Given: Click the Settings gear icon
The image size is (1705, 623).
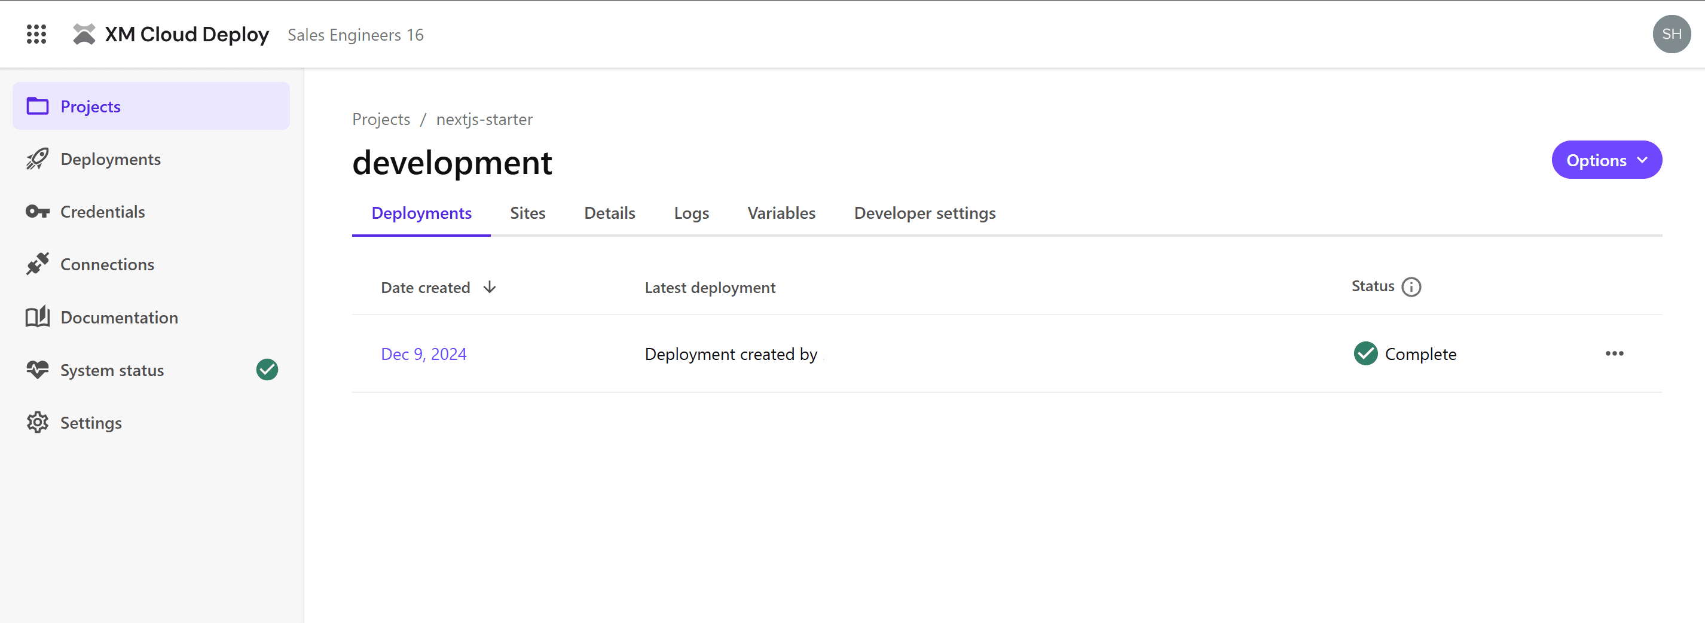Looking at the screenshot, I should coord(37,422).
